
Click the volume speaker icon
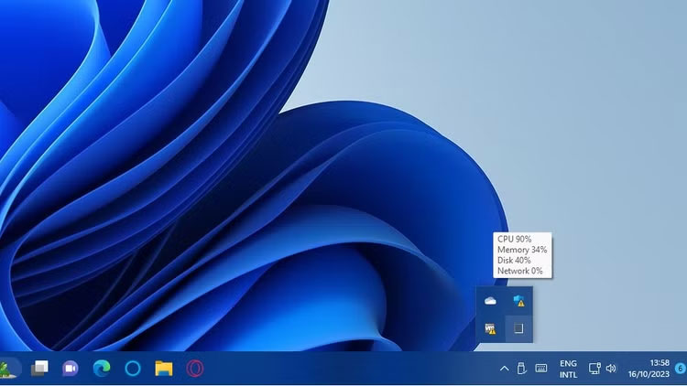tap(611, 369)
